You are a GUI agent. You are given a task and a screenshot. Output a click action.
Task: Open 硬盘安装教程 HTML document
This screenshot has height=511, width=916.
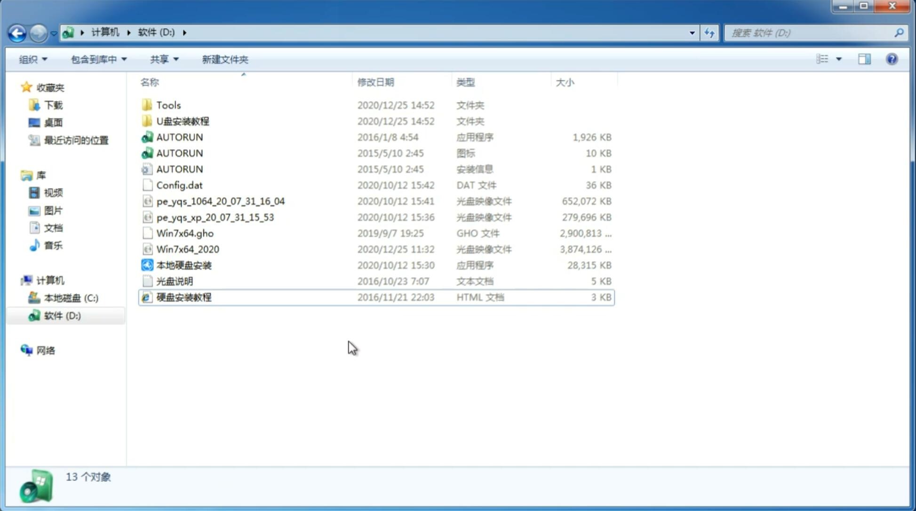click(x=183, y=297)
